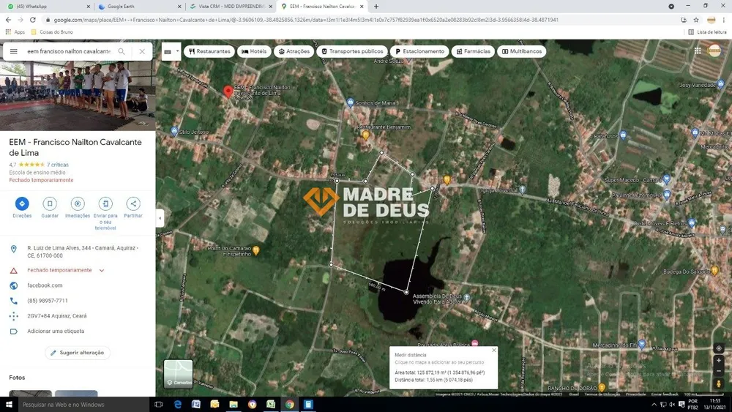The width and height of the screenshot is (732, 412).
Task: Filter map by Restaurantes
Action: [x=209, y=51]
